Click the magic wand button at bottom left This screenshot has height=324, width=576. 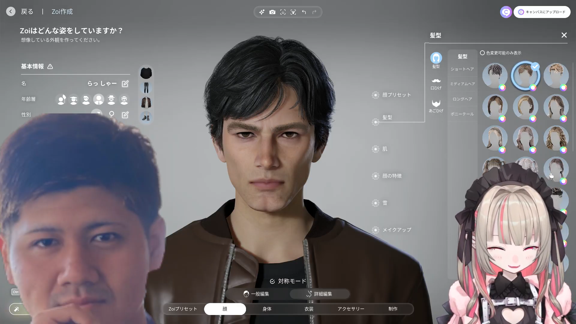point(17,309)
